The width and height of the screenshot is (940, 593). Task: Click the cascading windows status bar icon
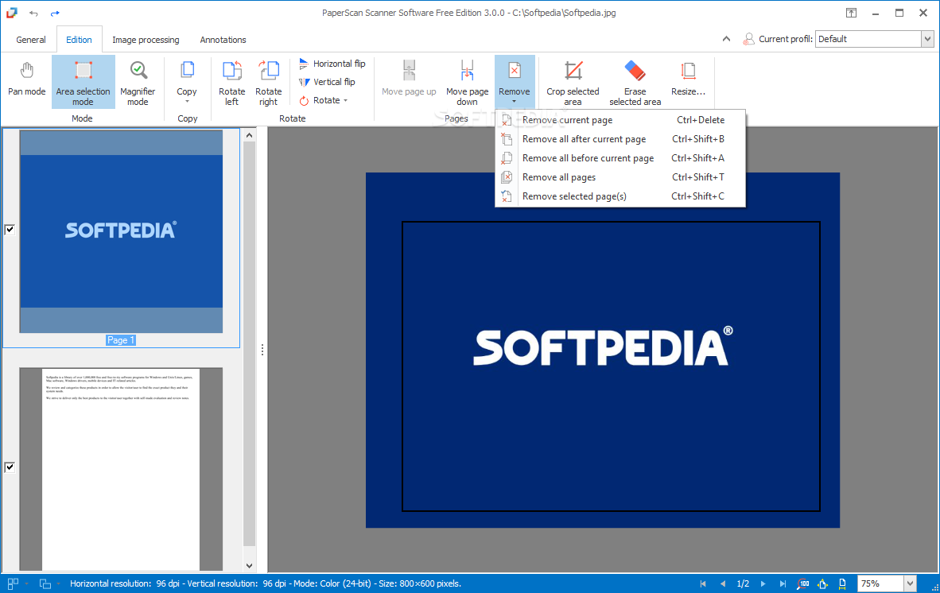click(45, 583)
